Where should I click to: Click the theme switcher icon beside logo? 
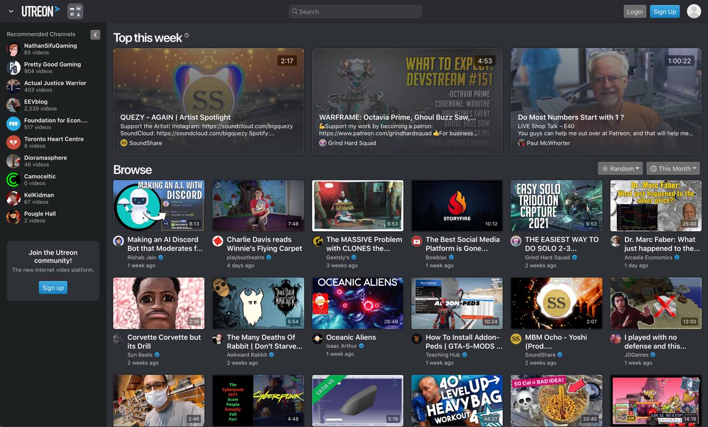click(x=75, y=11)
